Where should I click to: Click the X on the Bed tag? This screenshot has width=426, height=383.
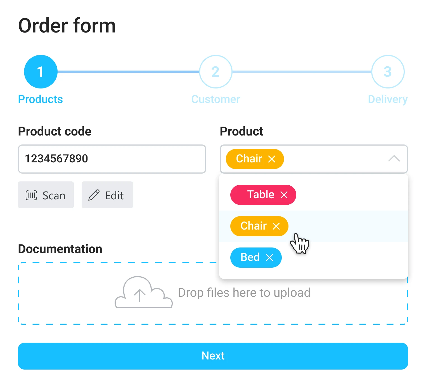[269, 258]
